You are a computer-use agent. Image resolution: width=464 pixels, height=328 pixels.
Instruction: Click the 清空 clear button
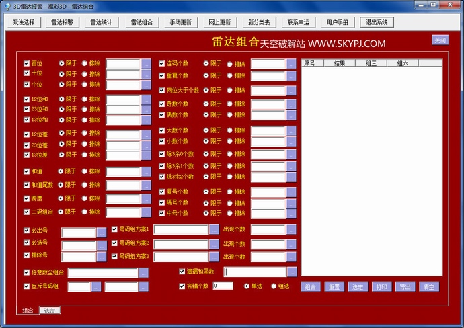pyautogui.click(x=428, y=287)
